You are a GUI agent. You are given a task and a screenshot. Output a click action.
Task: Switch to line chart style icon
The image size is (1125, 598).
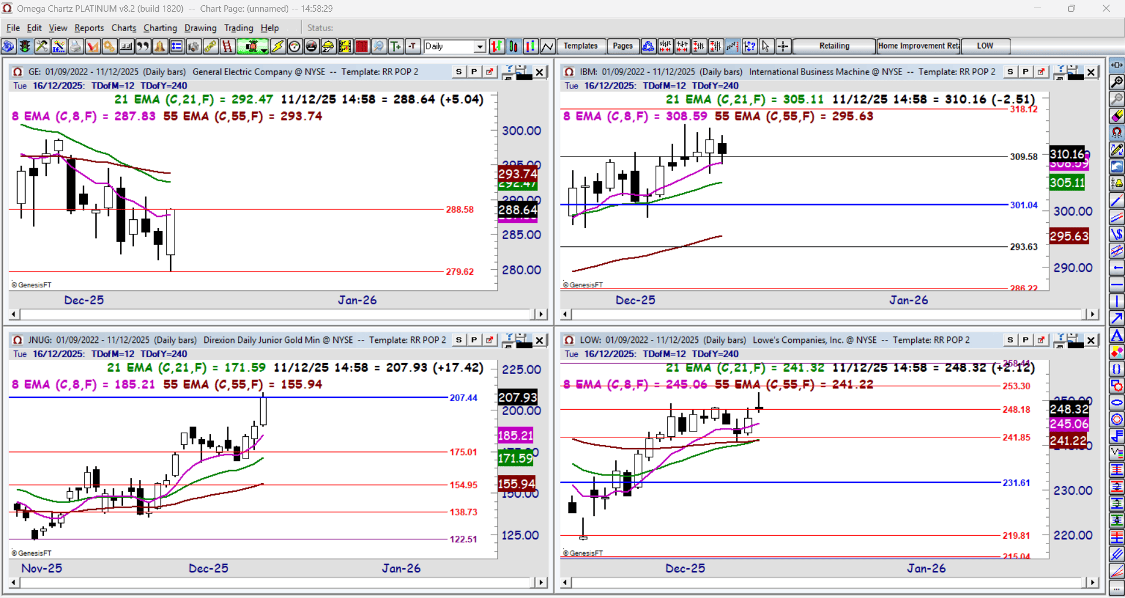click(548, 46)
